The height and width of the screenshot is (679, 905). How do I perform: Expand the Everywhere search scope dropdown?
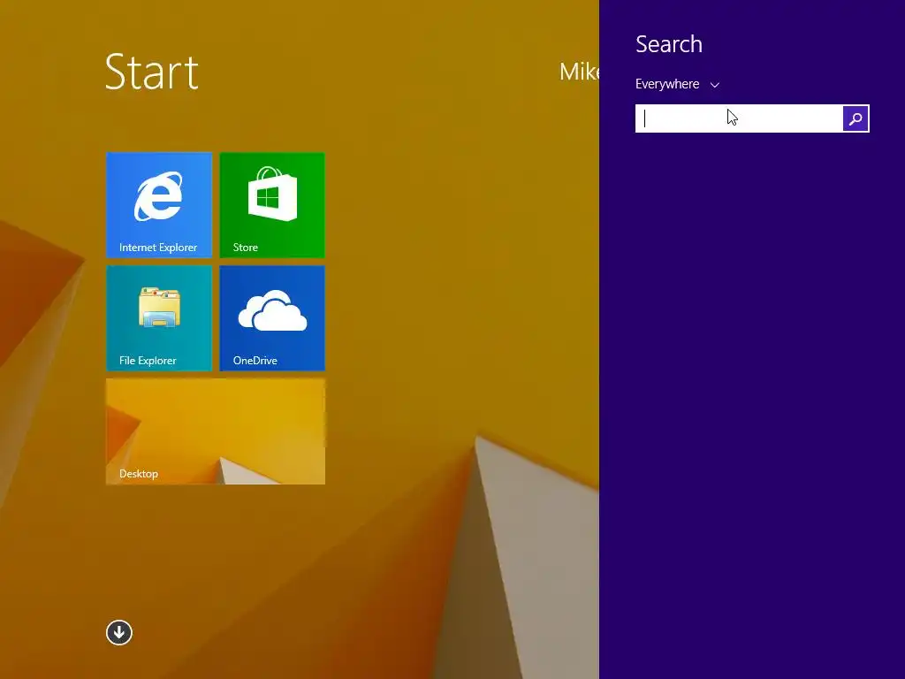677,84
